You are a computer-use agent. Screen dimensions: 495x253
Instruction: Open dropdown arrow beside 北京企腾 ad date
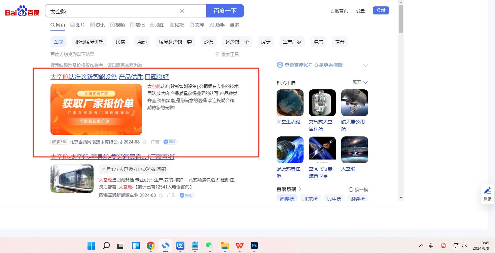(145, 142)
